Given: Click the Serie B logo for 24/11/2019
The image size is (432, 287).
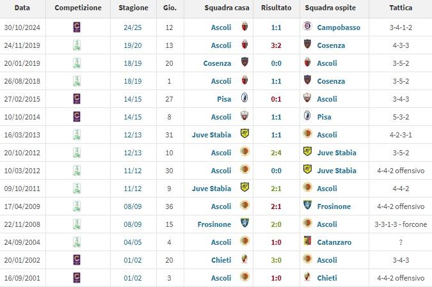Looking at the screenshot, I should (x=77, y=45).
